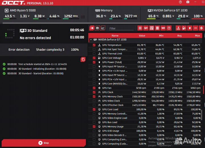Sort by the Max column header
This screenshot has width=205, height=148.
pos(197,36)
